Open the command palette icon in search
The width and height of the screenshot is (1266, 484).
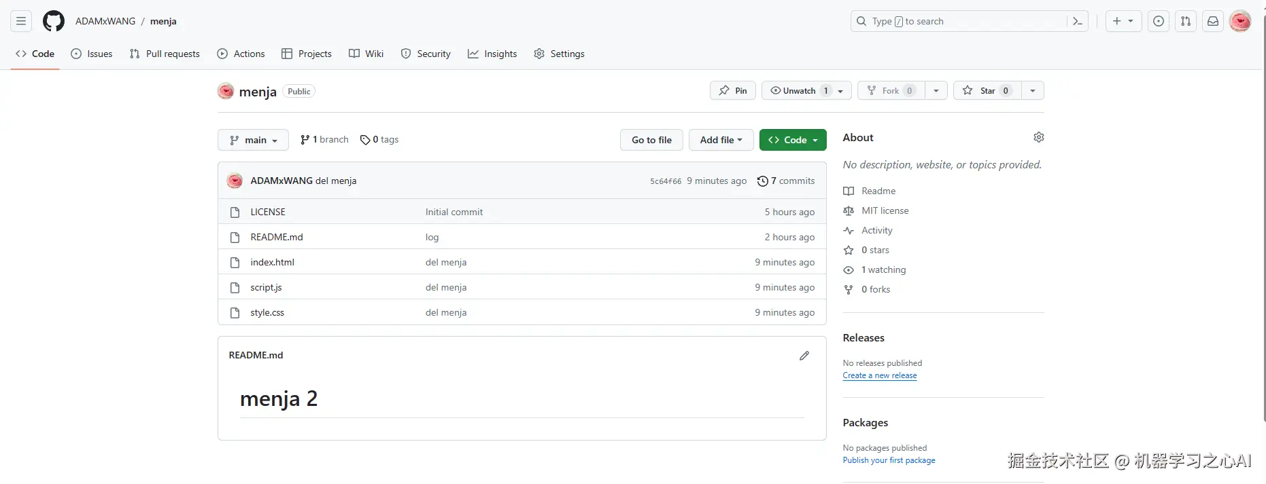coord(1077,21)
